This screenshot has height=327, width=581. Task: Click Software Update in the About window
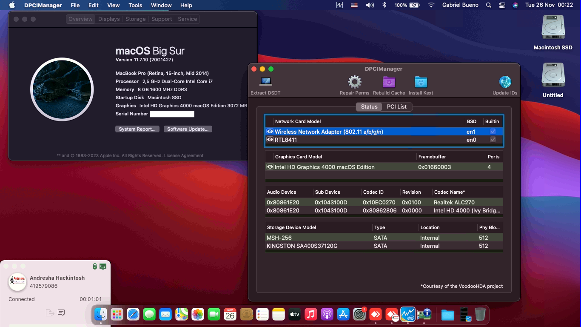[188, 129]
